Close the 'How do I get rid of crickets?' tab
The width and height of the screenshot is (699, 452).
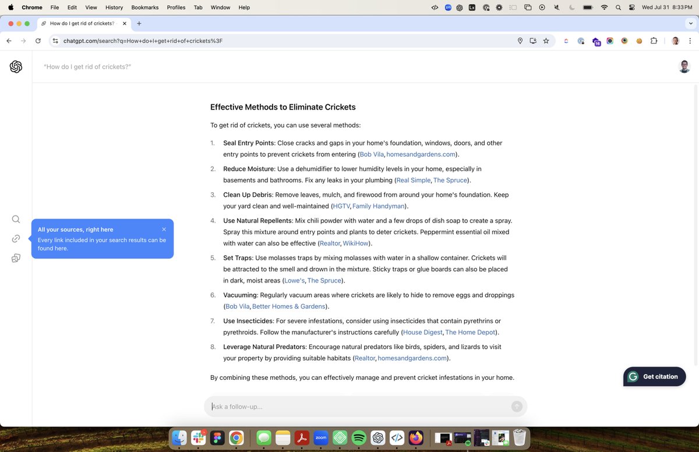point(123,23)
